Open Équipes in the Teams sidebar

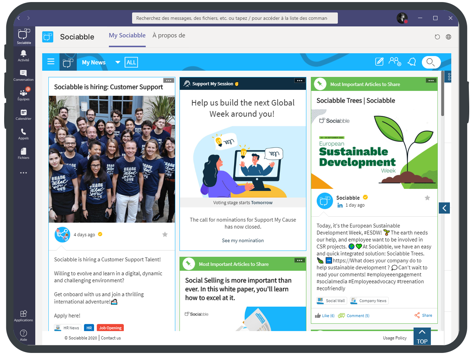[x=23, y=94]
